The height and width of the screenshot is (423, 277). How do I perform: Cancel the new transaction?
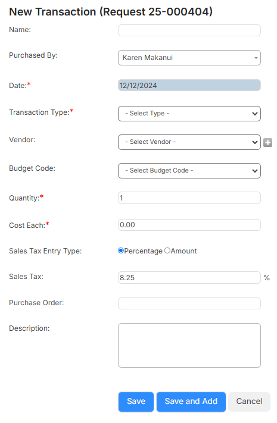tap(249, 402)
